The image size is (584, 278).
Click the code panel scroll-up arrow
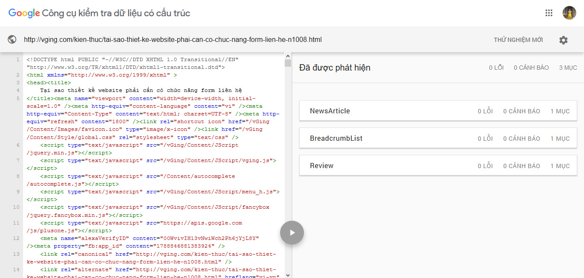[288, 56]
